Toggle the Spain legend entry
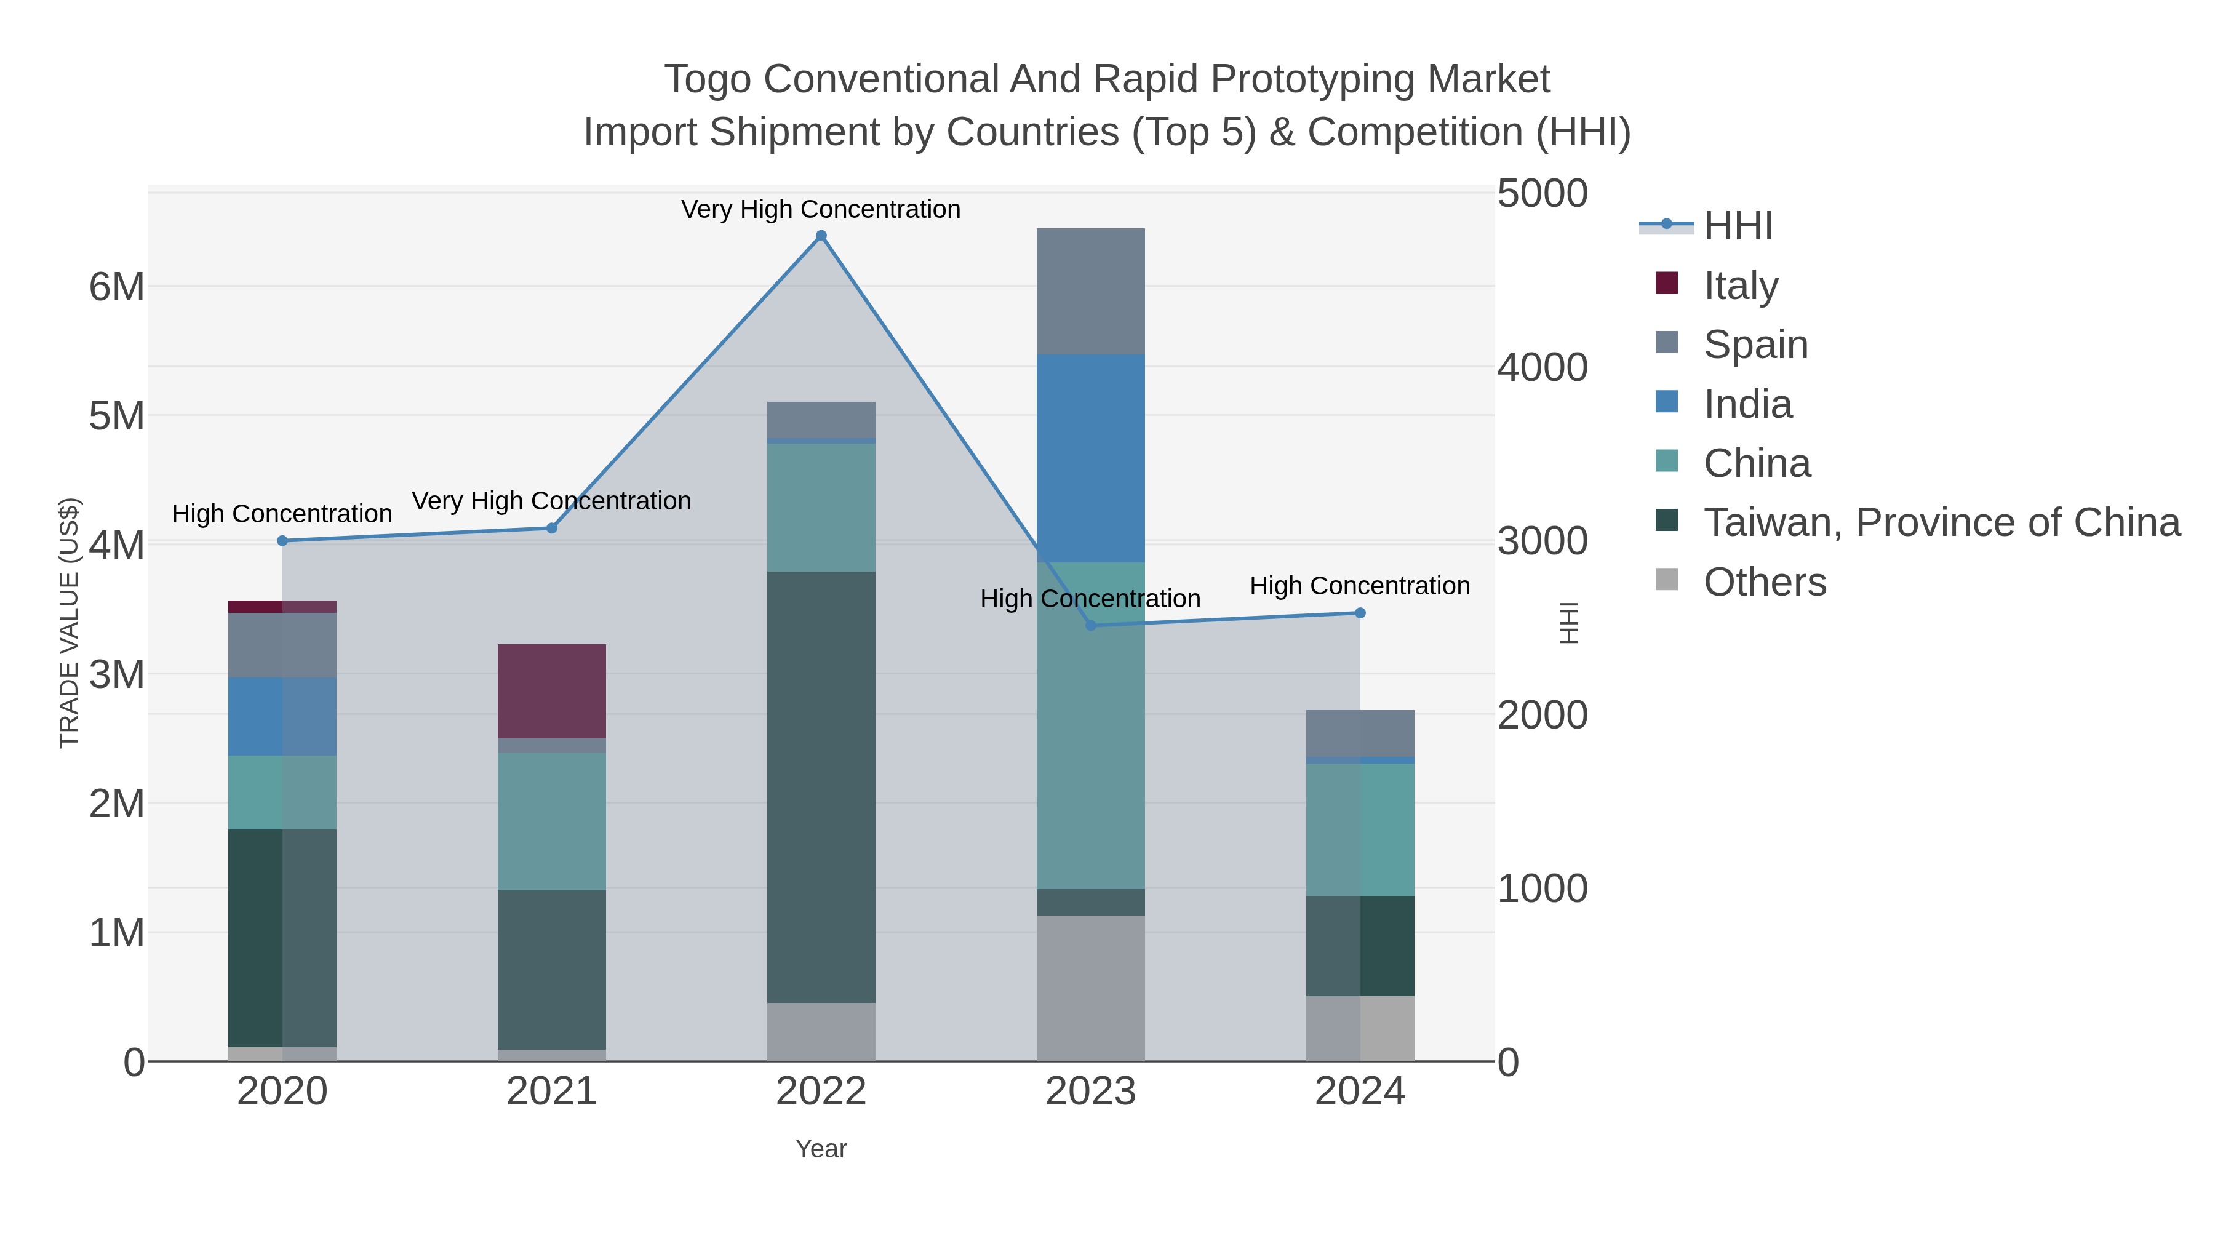 [x=1731, y=344]
